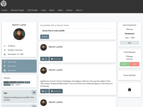
Task: Click Martin Luther name in profile card
Action: click(x=19, y=25)
